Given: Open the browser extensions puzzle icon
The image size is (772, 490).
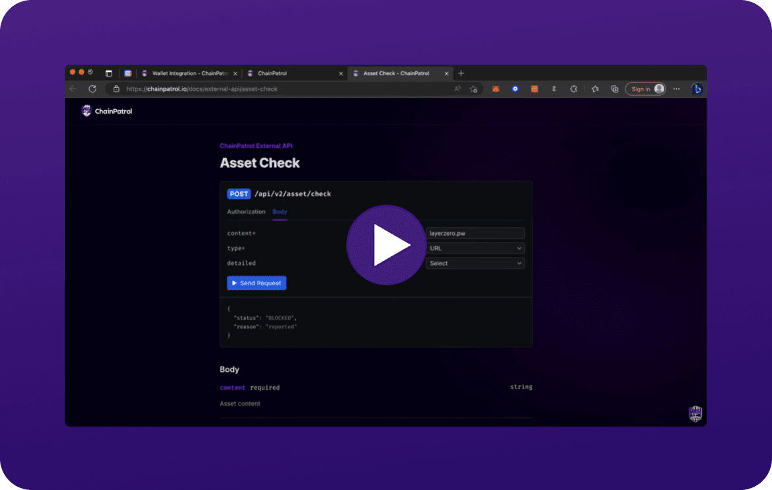Looking at the screenshot, I should pyautogui.click(x=574, y=89).
